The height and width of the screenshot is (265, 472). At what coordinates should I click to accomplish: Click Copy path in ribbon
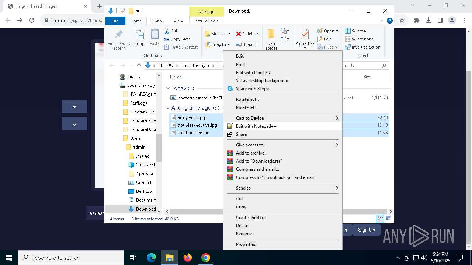[177, 39]
